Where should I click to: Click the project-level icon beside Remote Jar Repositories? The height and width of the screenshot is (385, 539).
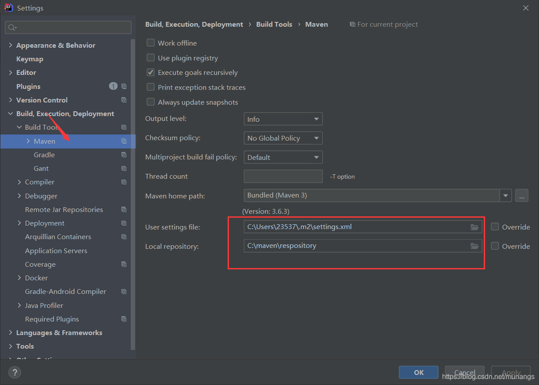[x=124, y=209]
